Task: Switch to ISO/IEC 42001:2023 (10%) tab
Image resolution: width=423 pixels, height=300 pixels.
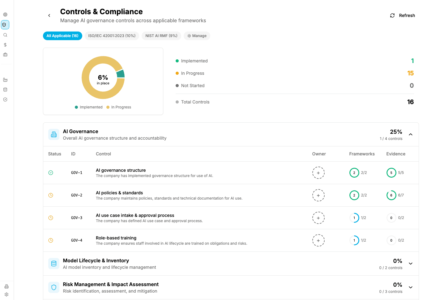Action: point(112,36)
